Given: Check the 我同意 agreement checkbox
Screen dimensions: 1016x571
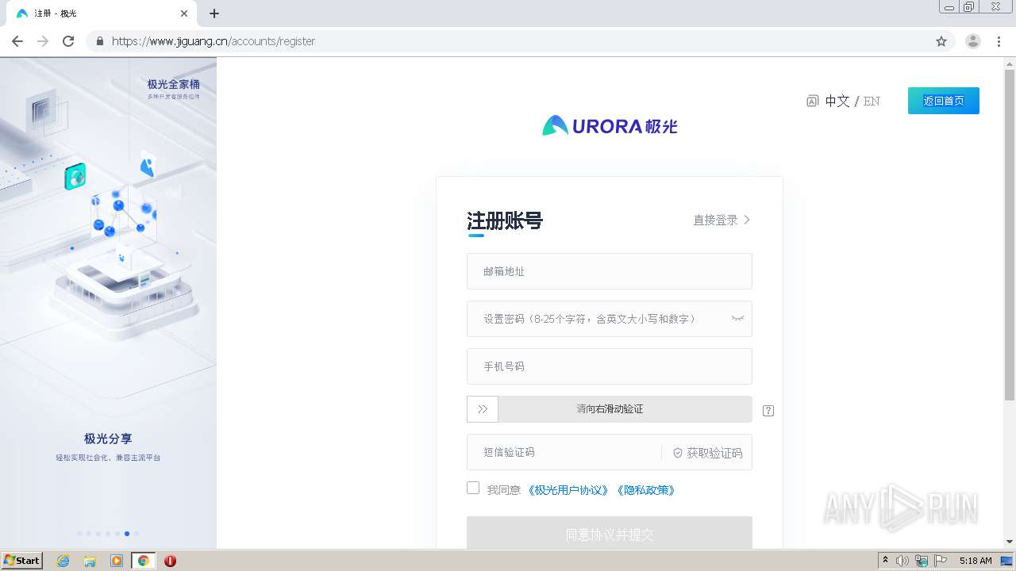Looking at the screenshot, I should pyautogui.click(x=473, y=488).
